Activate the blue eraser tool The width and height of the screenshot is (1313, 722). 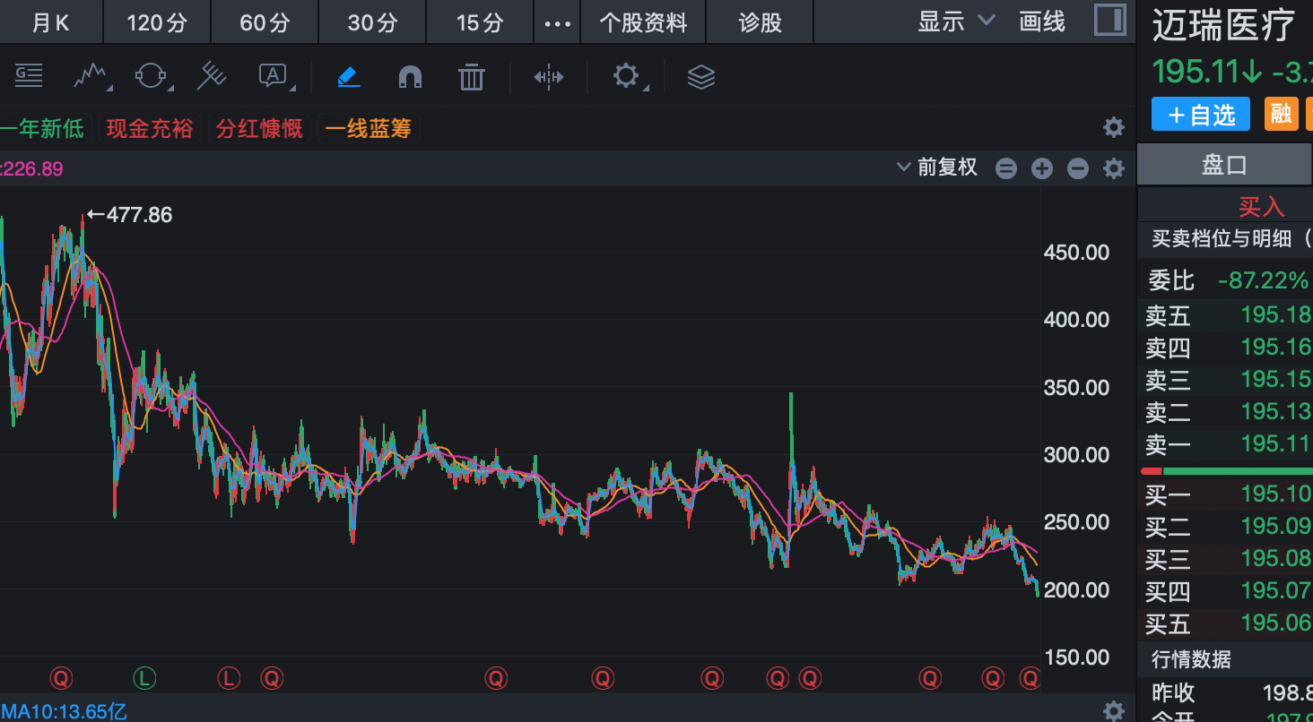point(349,76)
